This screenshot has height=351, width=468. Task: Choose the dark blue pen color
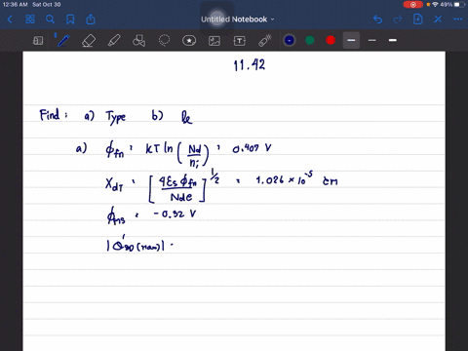(x=290, y=40)
